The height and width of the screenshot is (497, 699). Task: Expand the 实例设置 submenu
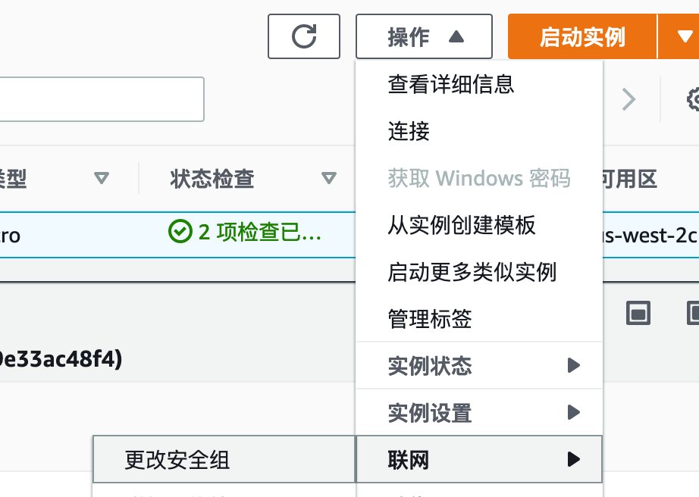479,413
